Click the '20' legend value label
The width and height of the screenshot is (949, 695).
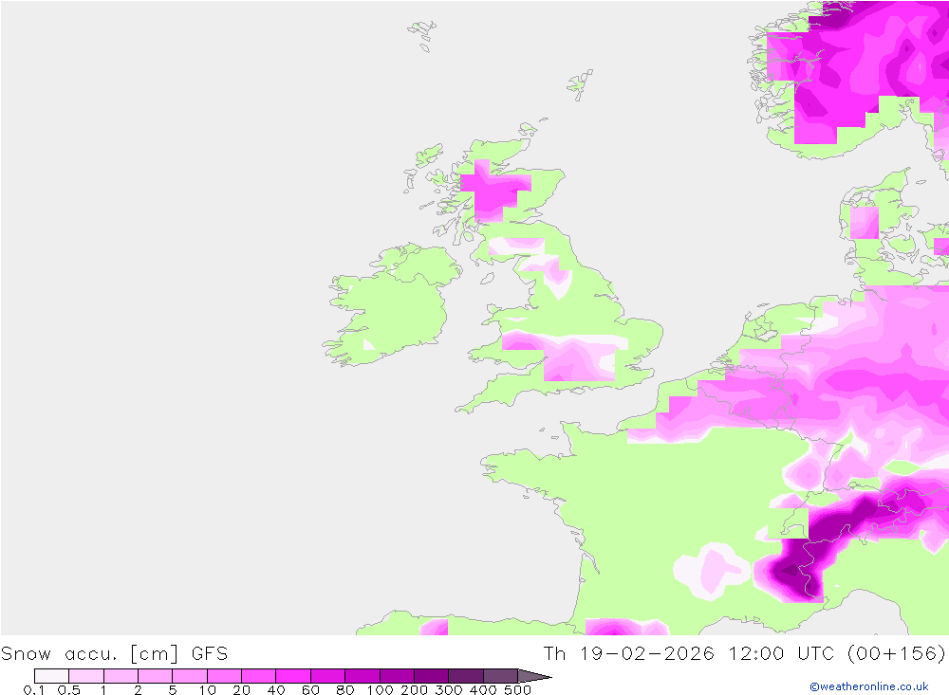coord(241,690)
